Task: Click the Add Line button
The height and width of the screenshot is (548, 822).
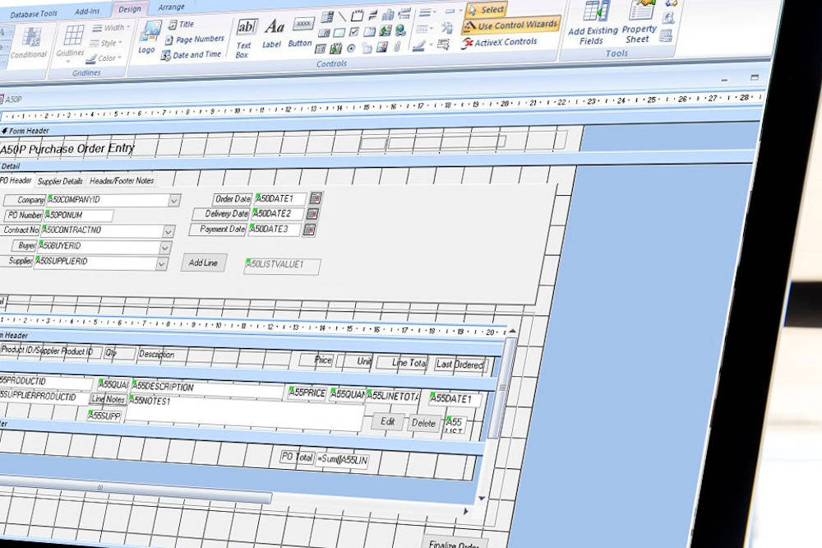Action: pos(202,262)
